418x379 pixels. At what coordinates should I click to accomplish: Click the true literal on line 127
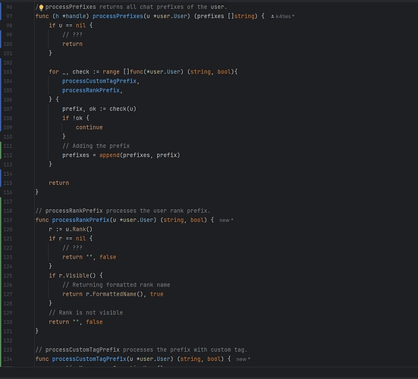pyautogui.click(x=156, y=294)
